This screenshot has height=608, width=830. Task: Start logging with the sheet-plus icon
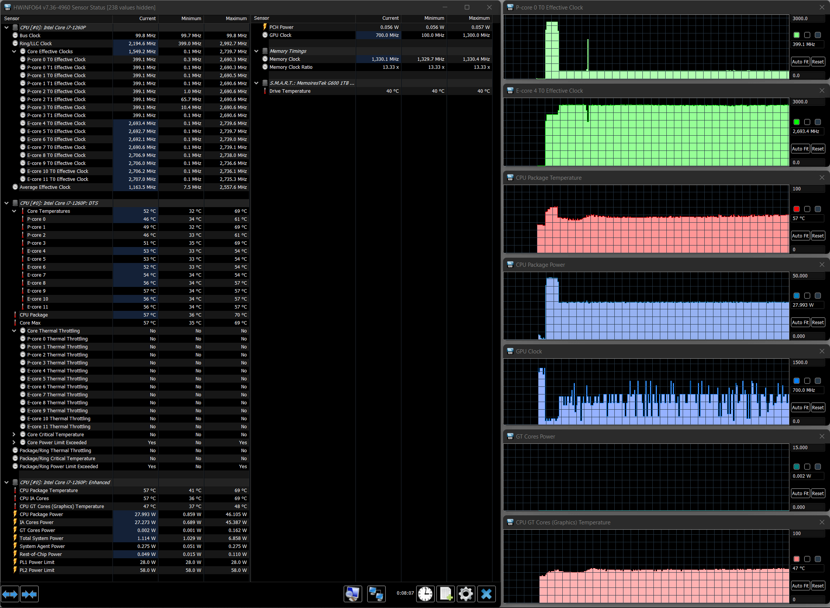pos(446,594)
